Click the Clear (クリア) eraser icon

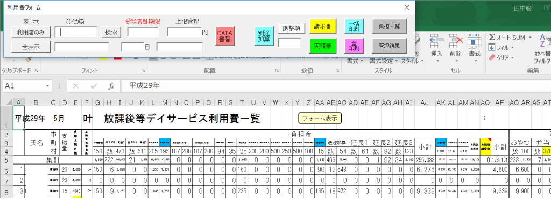tap(492, 57)
